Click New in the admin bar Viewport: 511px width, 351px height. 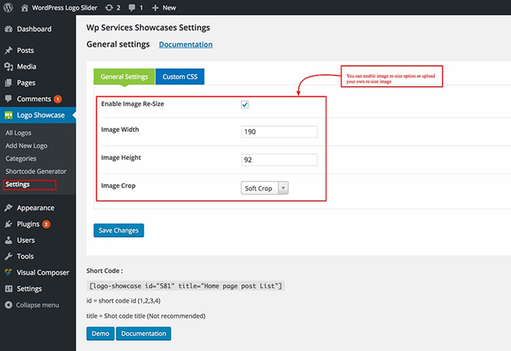point(169,8)
